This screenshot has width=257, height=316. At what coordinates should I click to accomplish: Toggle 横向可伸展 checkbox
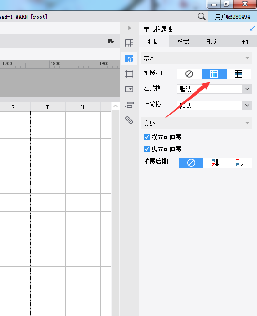[147, 137]
